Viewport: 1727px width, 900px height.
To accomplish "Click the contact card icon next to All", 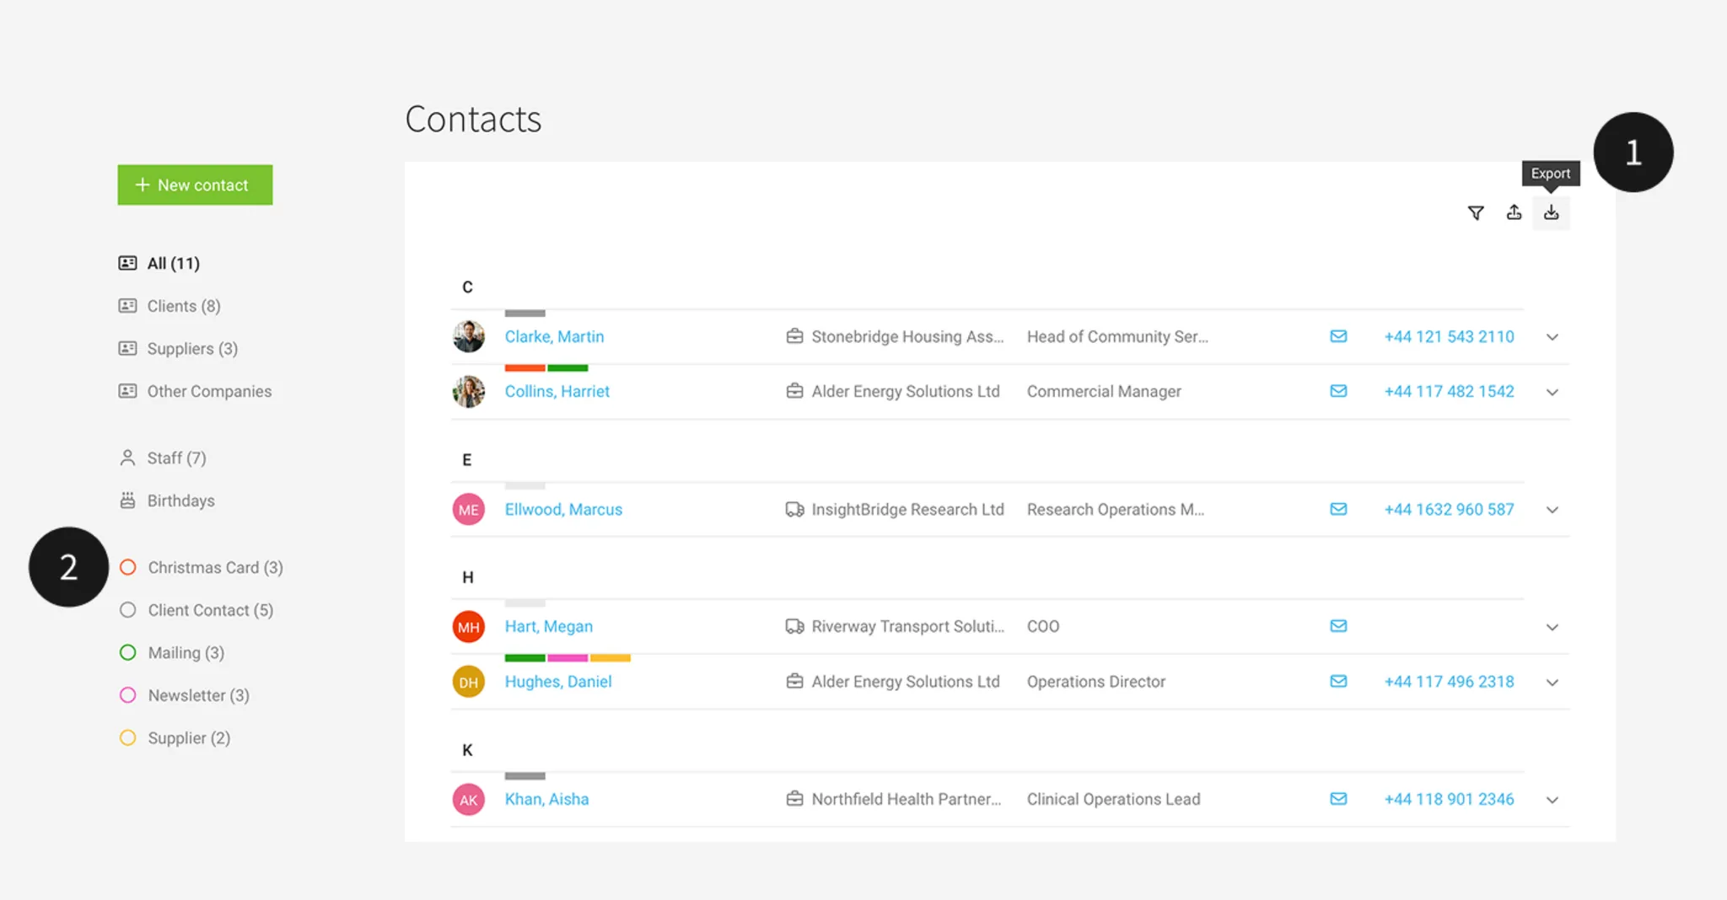I will point(127,263).
